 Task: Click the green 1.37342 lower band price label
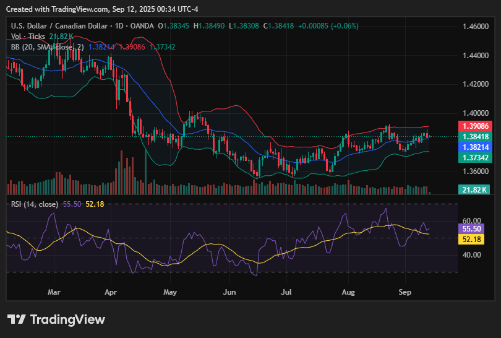click(x=475, y=158)
